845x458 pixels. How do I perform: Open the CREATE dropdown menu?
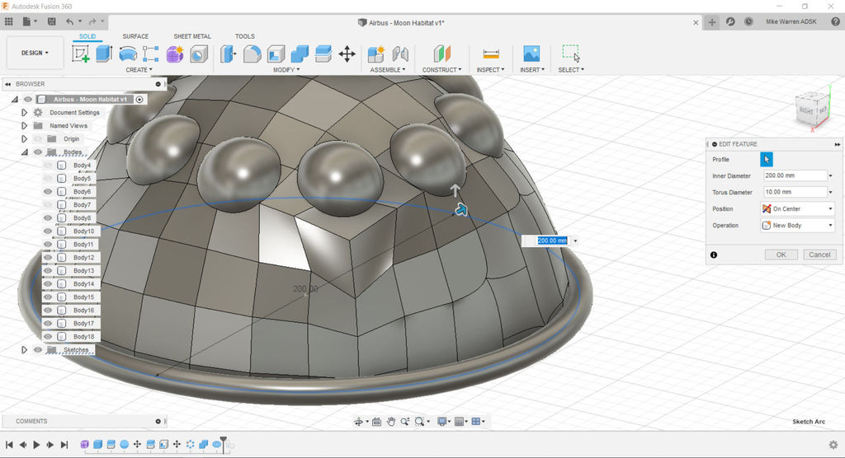coord(139,70)
